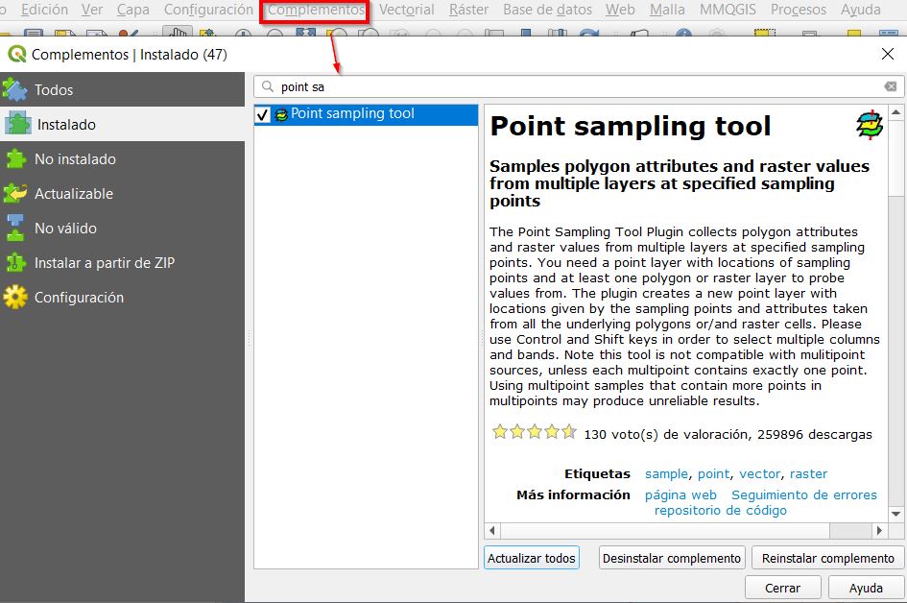The height and width of the screenshot is (603, 907).
Task: Open the No instalado category
Action: [75, 159]
